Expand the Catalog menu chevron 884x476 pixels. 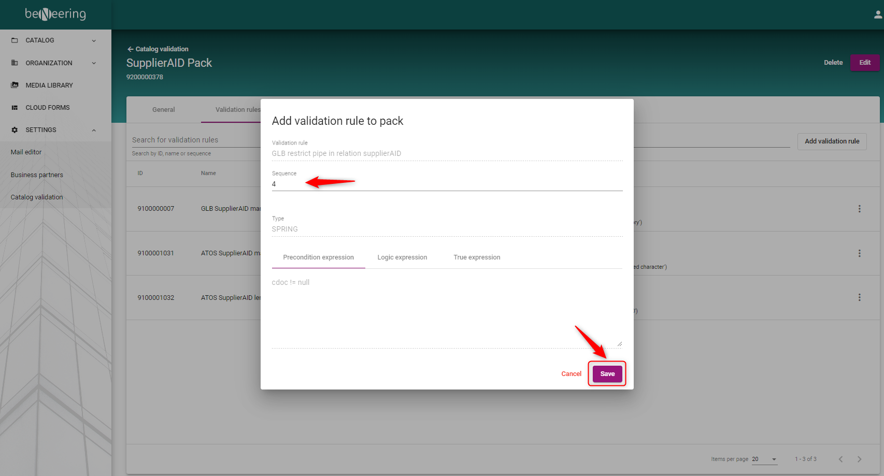click(94, 40)
